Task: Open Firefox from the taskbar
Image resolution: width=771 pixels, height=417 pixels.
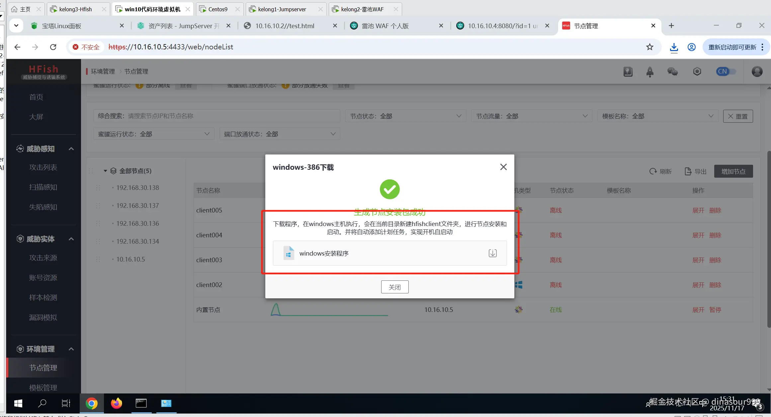Action: pyautogui.click(x=116, y=403)
